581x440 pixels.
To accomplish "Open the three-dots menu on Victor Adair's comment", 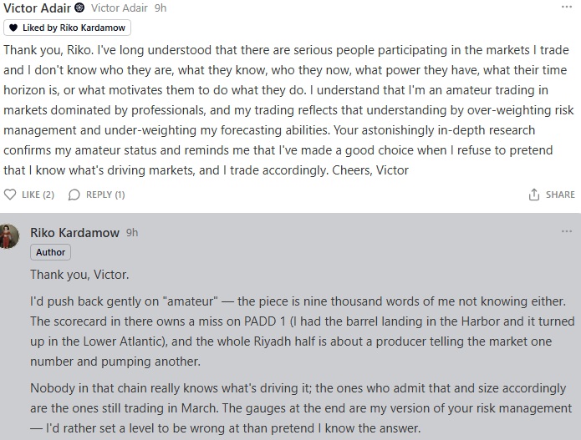I will coord(567,7).
